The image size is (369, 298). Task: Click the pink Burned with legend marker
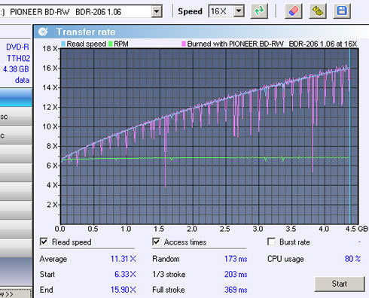[x=184, y=44]
